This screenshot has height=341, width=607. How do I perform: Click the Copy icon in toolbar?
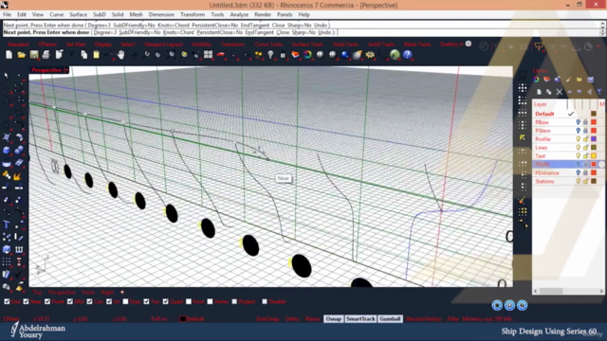(84, 55)
